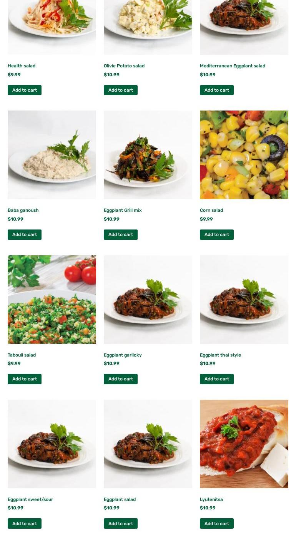Click the Tabouli salad product photo
The height and width of the screenshot is (541, 296).
52,300
